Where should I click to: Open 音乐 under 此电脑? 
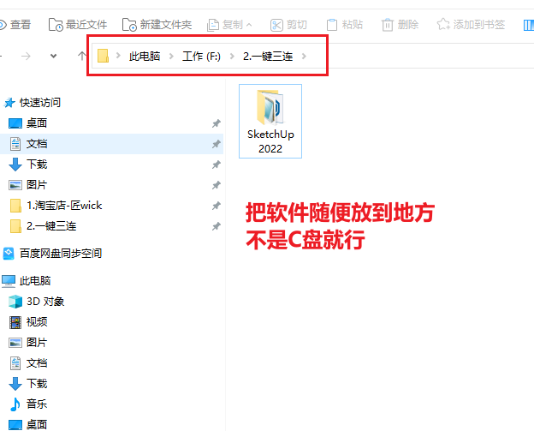click(x=37, y=404)
